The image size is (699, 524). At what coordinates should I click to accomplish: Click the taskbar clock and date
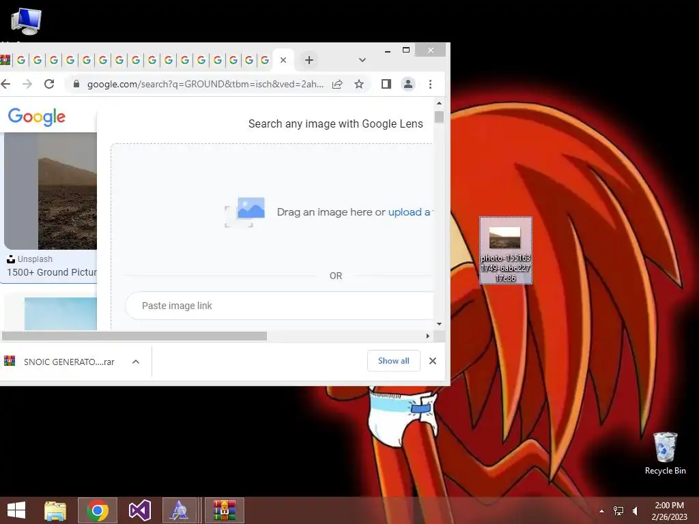(x=669, y=511)
